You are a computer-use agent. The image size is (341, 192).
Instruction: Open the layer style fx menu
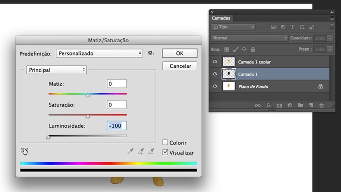[269, 106]
